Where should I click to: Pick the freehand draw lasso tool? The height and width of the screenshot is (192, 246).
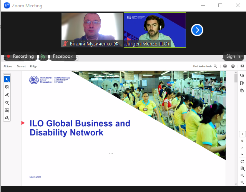7,102
